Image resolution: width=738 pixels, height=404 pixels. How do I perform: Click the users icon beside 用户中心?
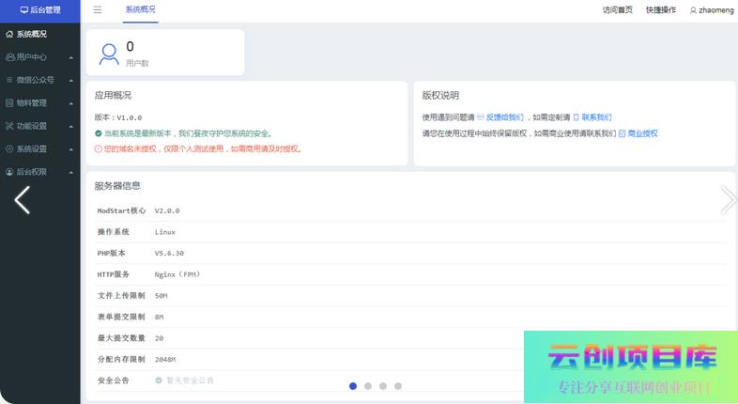[x=10, y=57]
